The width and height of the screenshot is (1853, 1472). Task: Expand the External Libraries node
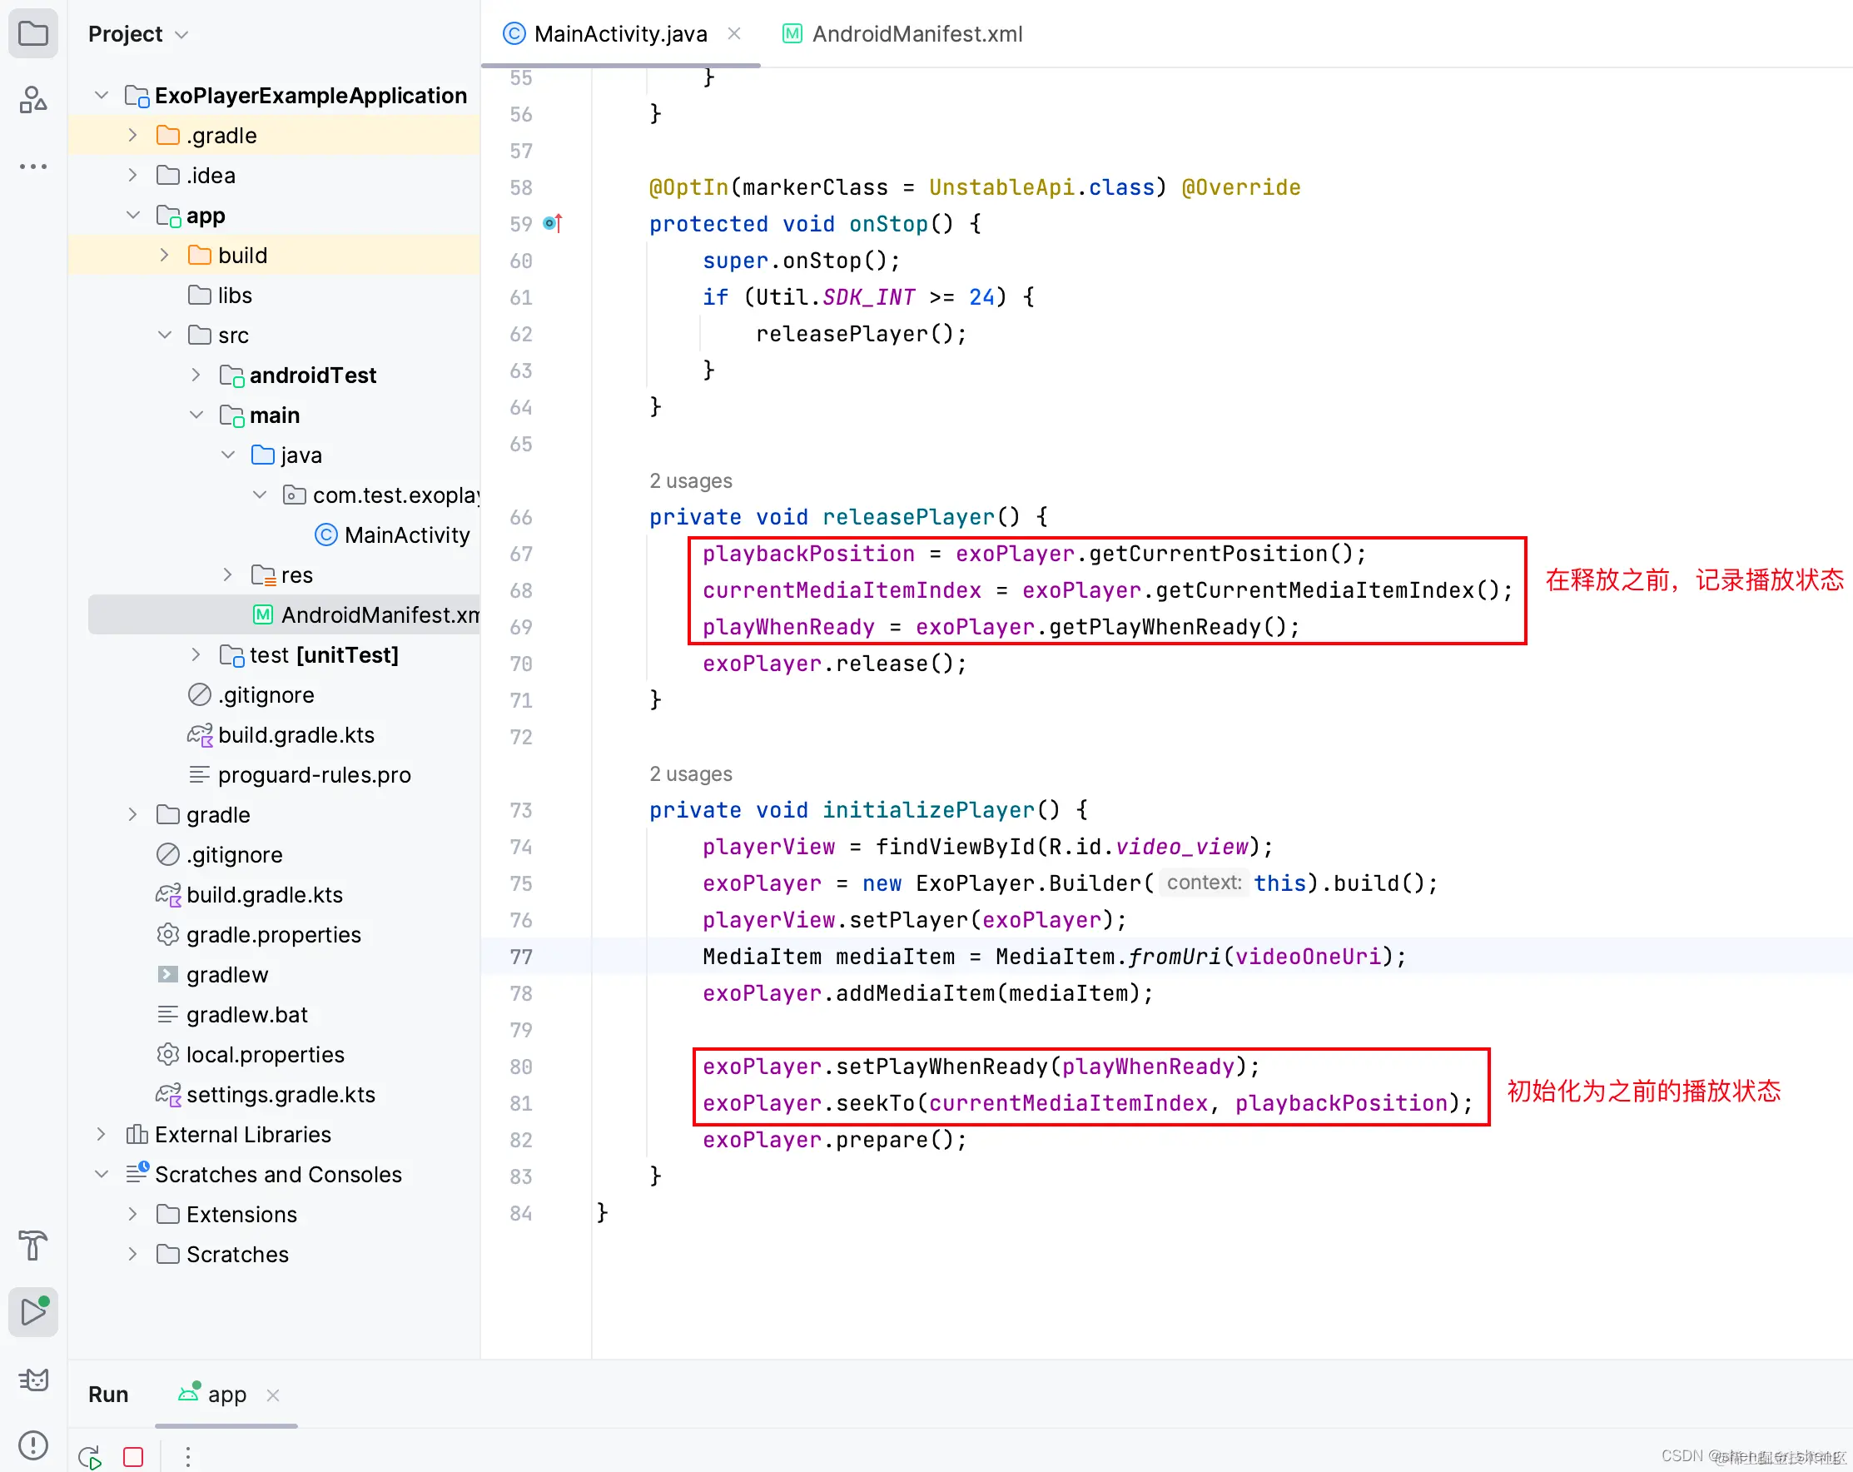[x=101, y=1134]
